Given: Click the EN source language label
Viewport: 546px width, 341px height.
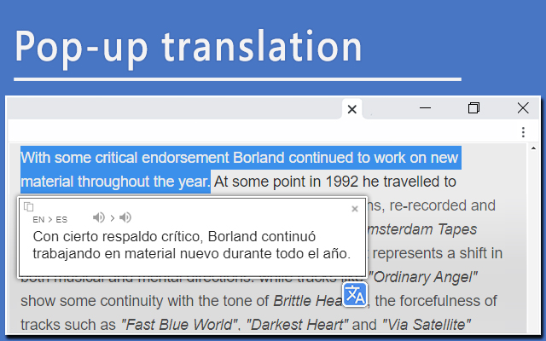Looking at the screenshot, I should 38,220.
